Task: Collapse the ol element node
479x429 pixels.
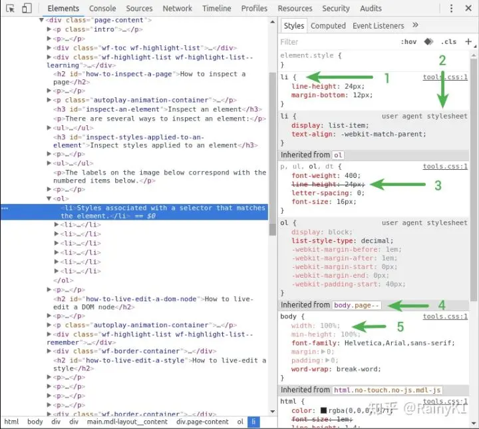Action: [49, 199]
